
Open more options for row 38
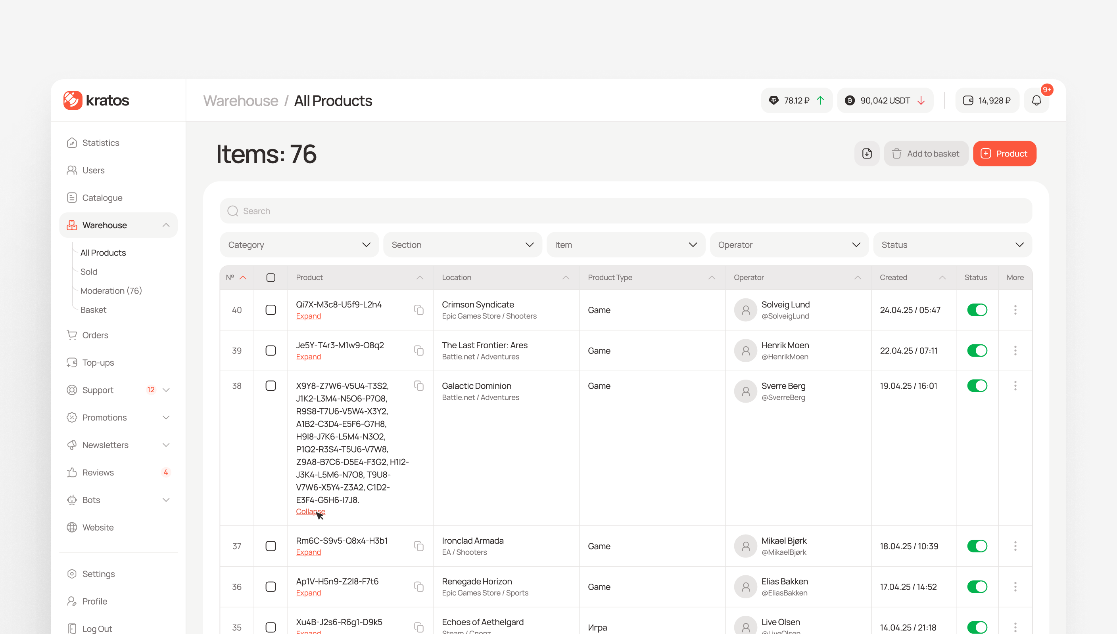coord(1015,386)
